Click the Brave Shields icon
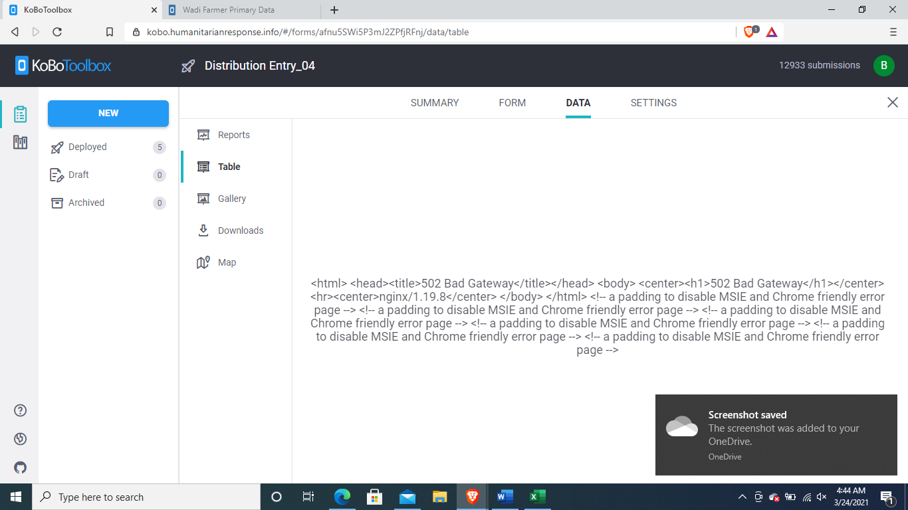This screenshot has width=908, height=510. pos(750,31)
